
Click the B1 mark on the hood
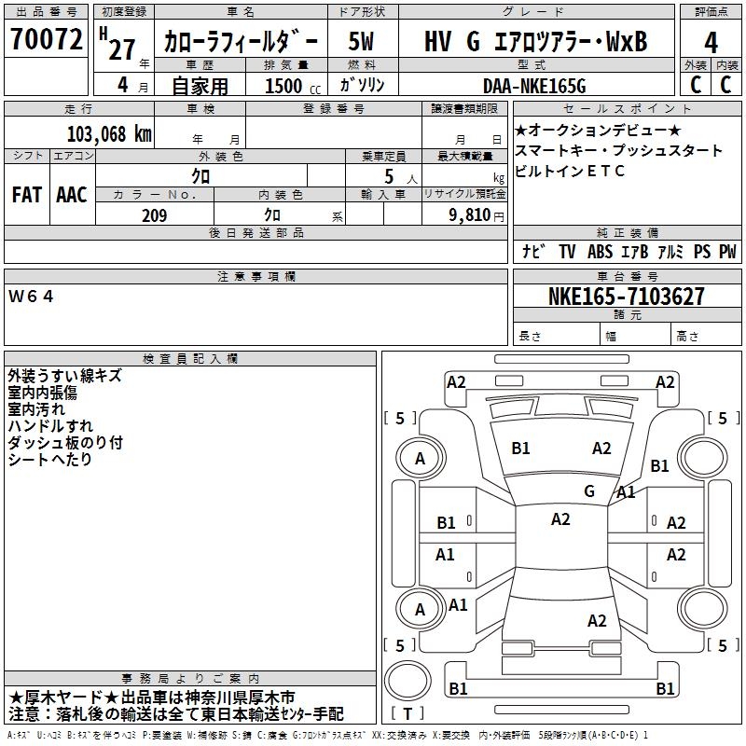pyautogui.click(x=520, y=449)
